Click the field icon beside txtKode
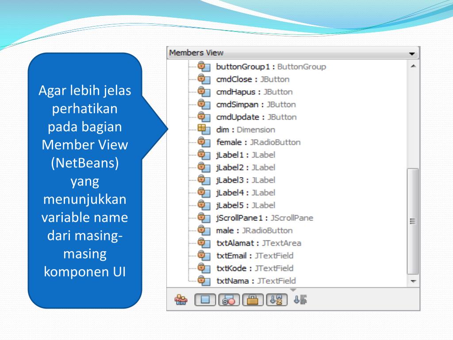This screenshot has width=453, height=340. [204, 268]
